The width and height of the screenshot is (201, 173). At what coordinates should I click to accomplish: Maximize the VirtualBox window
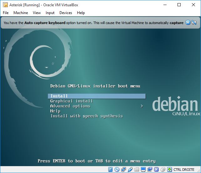click(x=179, y=5)
